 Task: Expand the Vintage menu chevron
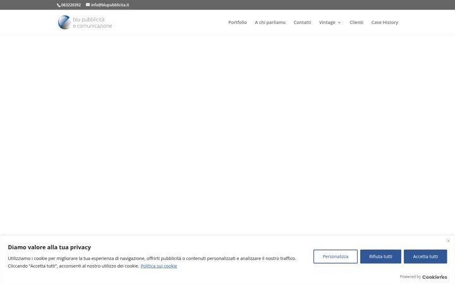339,23
